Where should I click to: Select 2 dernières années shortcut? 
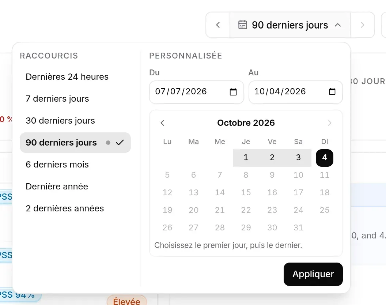tap(75, 208)
